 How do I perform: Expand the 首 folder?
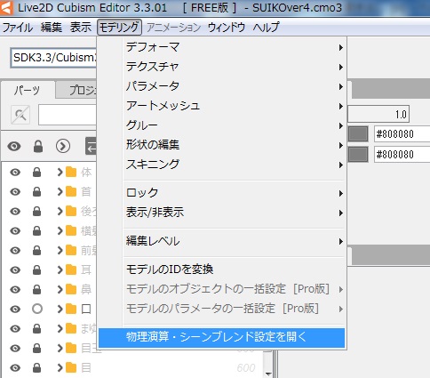click(x=60, y=192)
